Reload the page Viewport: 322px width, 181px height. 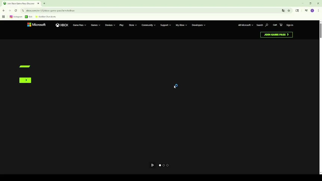tap(16, 11)
